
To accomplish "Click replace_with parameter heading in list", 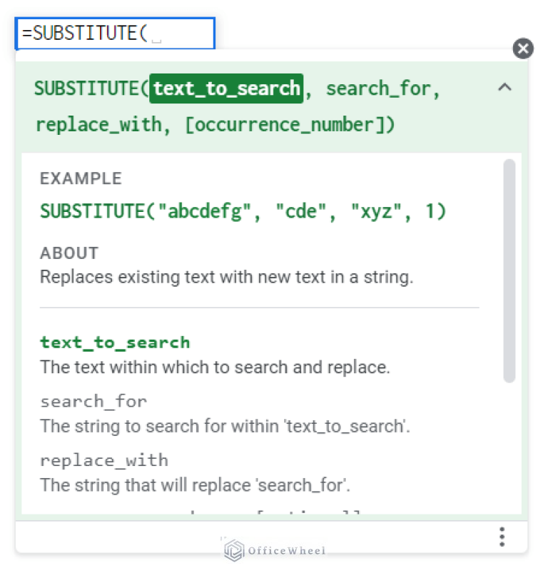I will [104, 460].
